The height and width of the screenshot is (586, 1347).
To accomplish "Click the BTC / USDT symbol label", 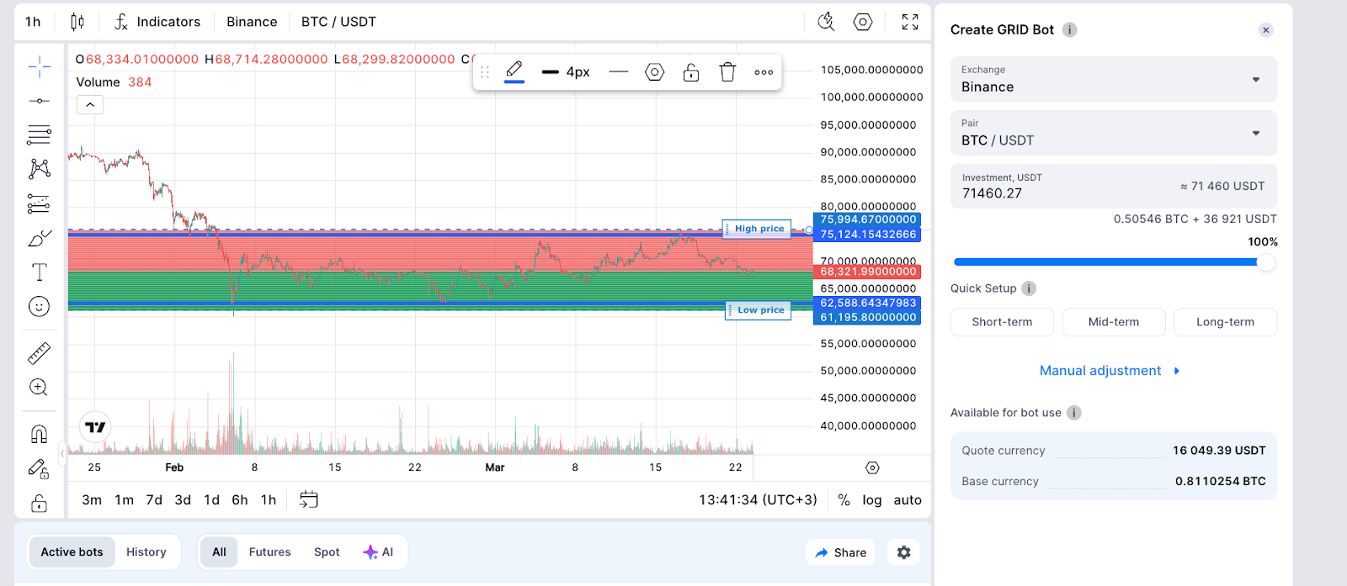I will [338, 22].
